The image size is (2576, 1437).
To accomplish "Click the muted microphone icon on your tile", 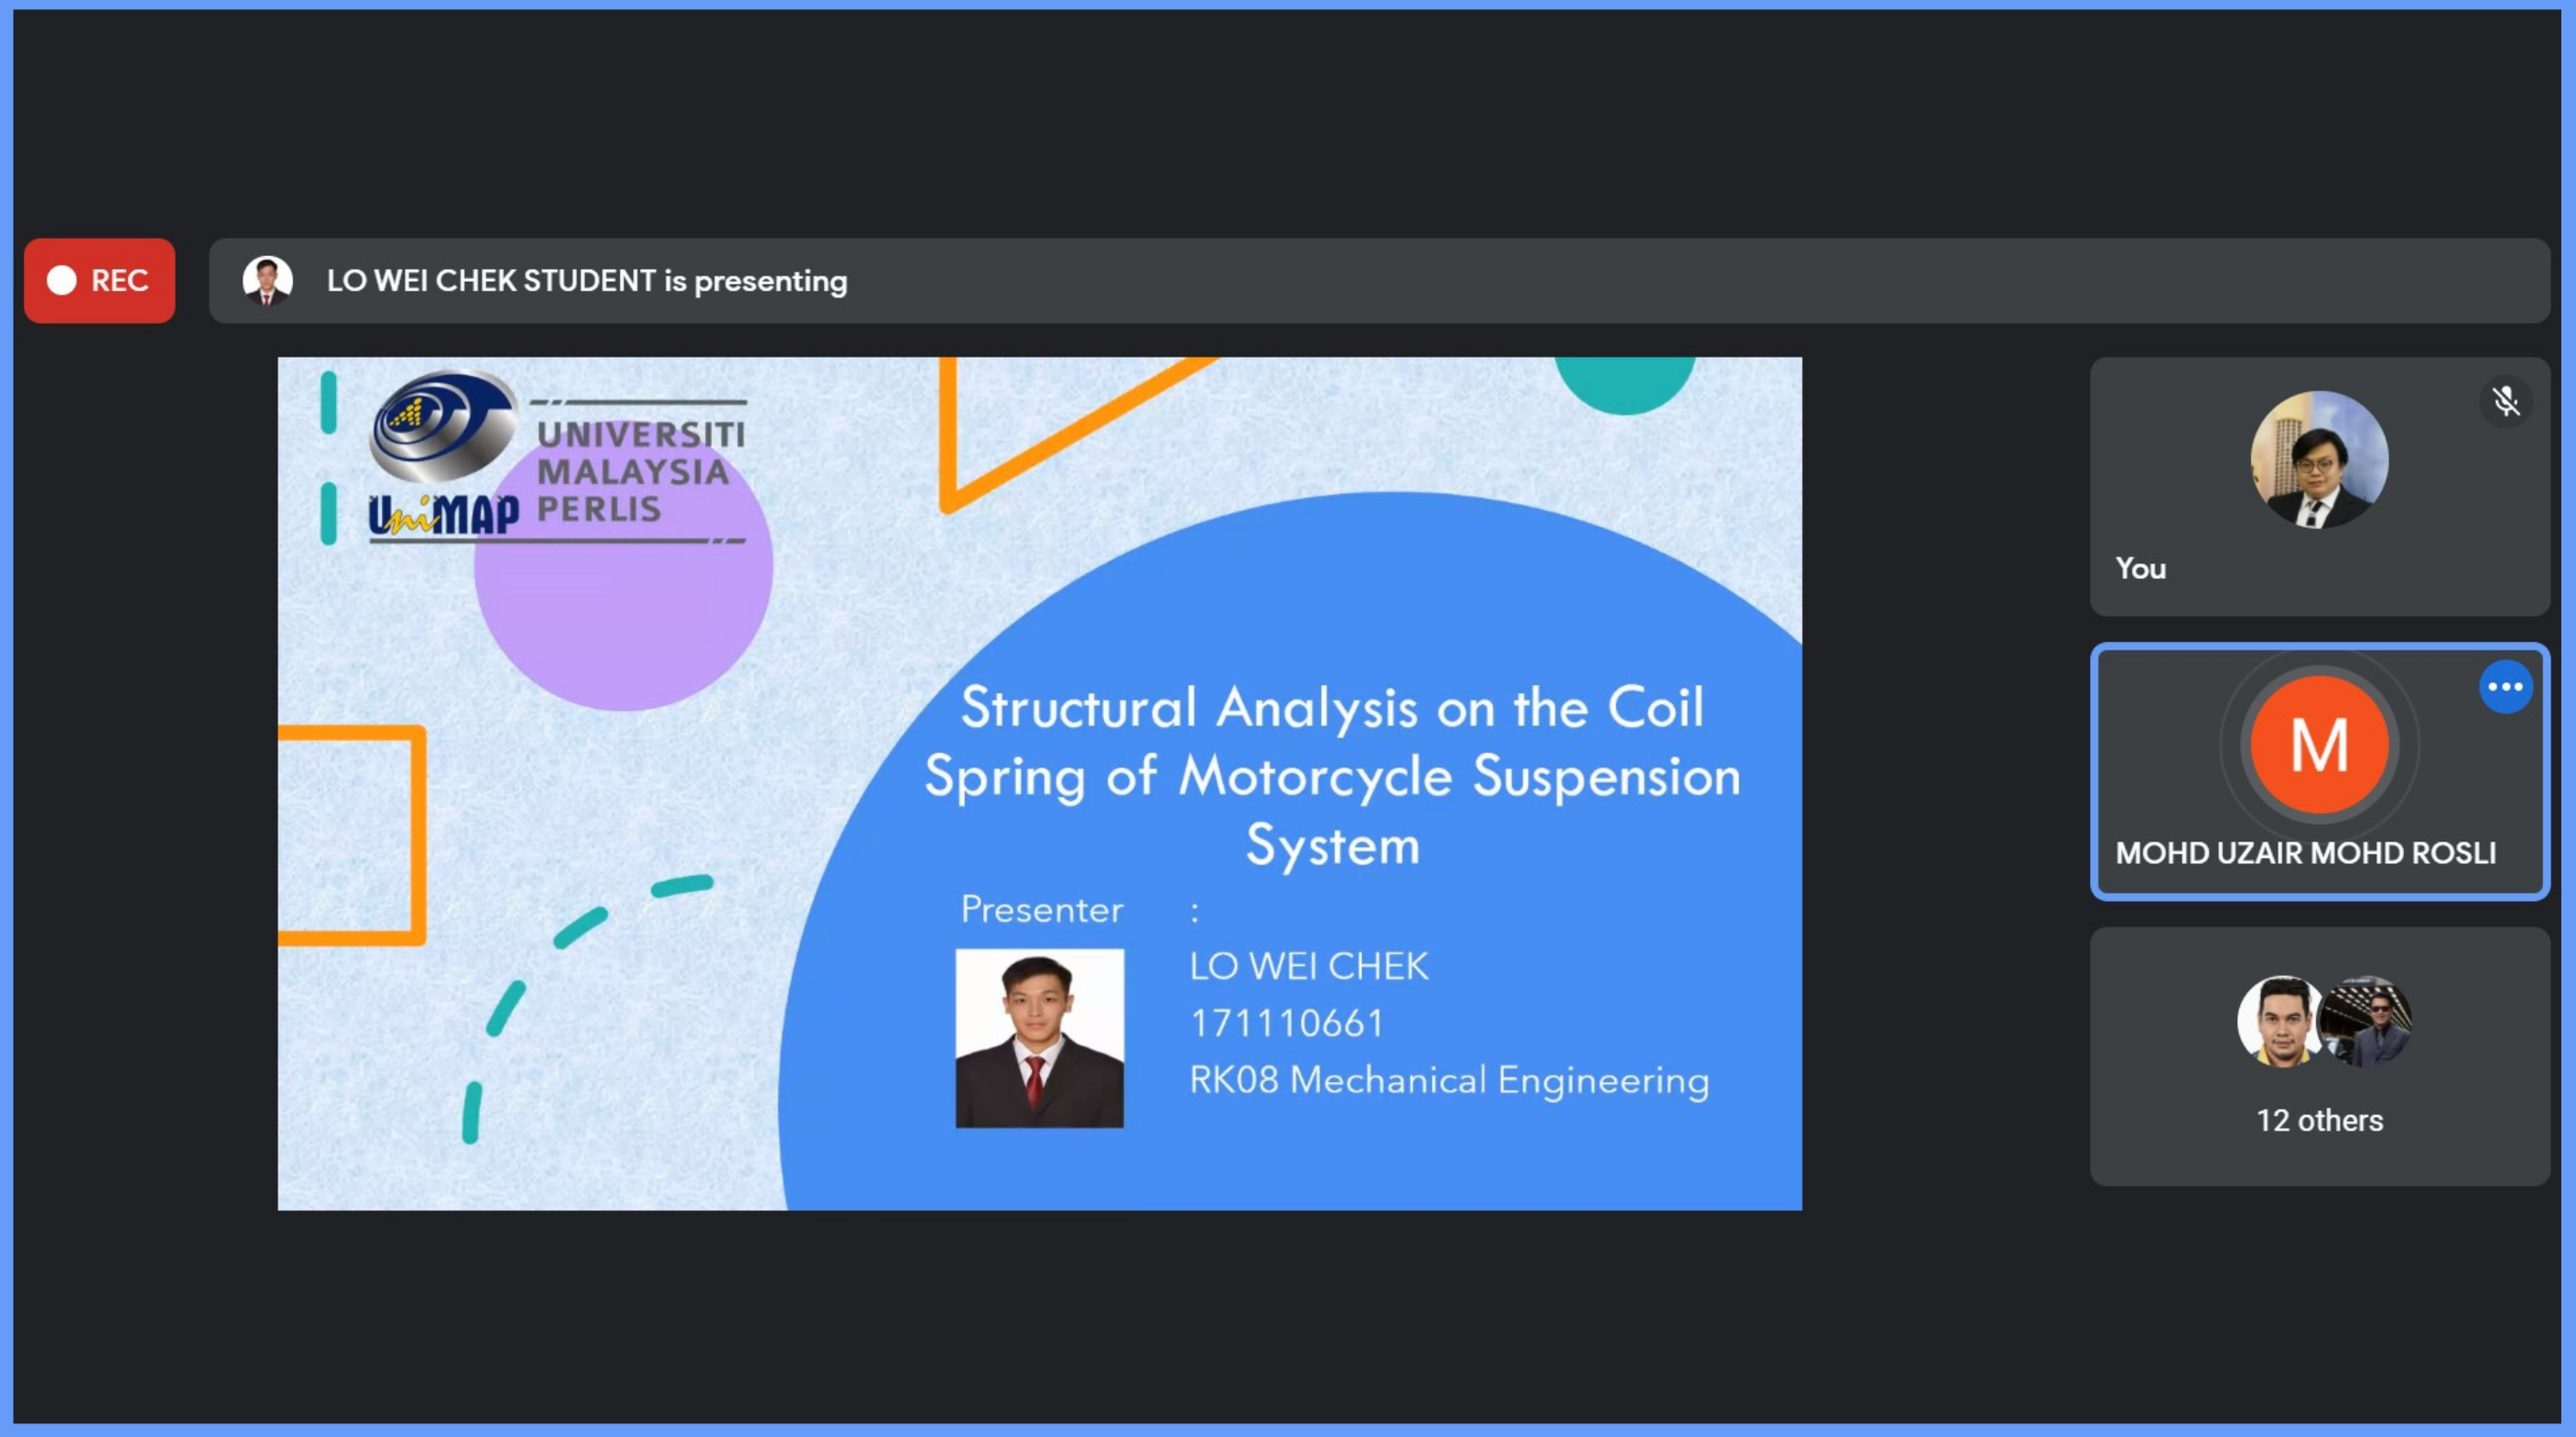I will (2505, 402).
